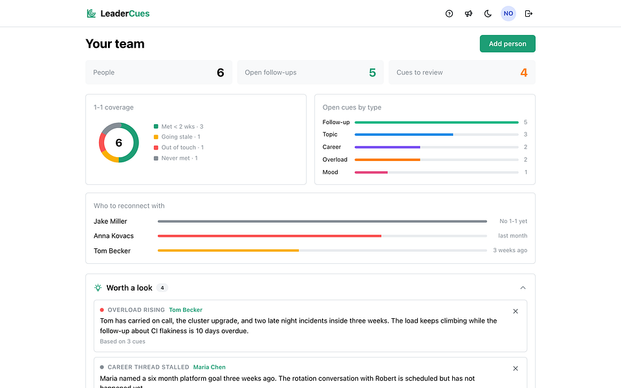Click the Follow-up cue type bar
Screen dimensions: 621x388
(437, 122)
